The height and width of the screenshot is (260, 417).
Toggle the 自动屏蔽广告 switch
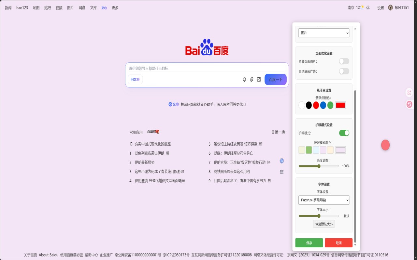(x=344, y=71)
